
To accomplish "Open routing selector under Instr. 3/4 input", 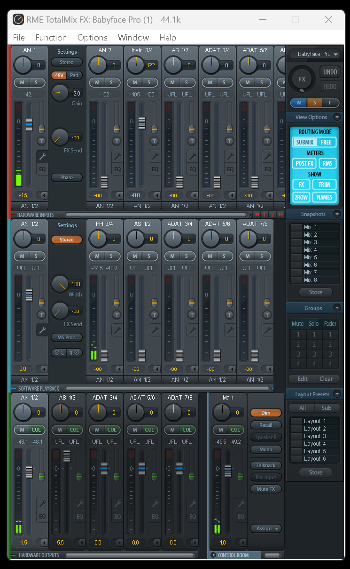I will pyautogui.click(x=142, y=206).
